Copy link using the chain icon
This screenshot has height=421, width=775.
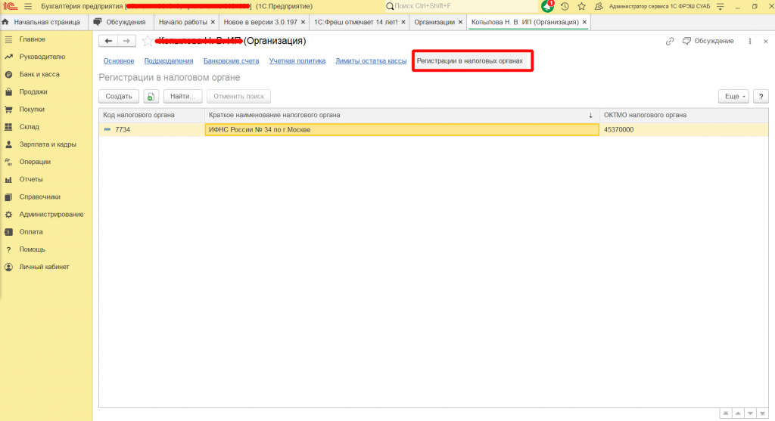coord(670,41)
